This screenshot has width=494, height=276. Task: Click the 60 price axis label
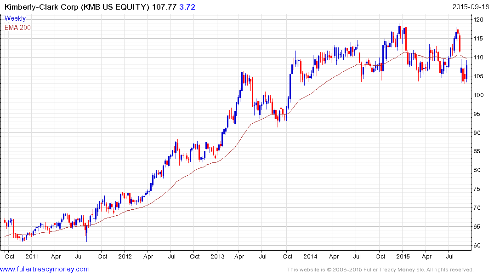coord(477,245)
